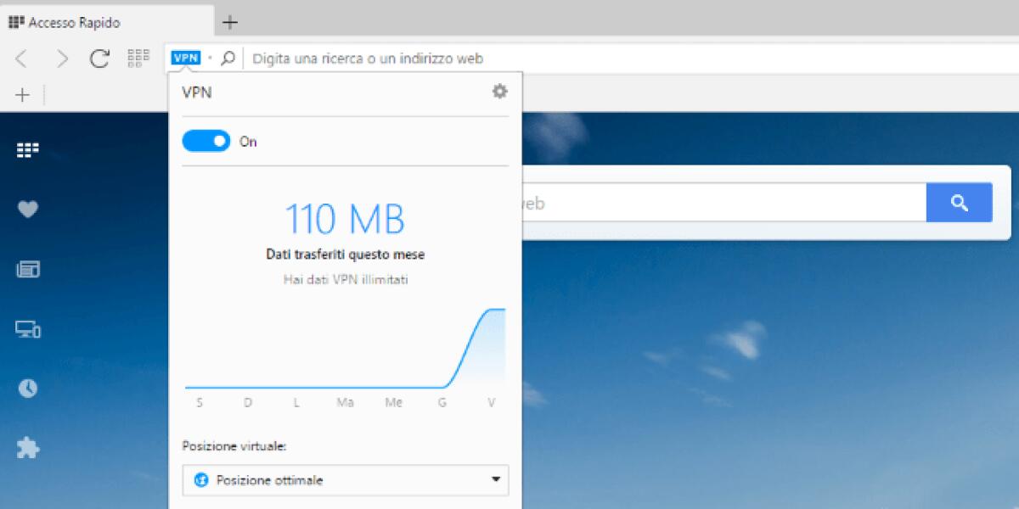
Task: Open Personal News from the sidebar
Action: pyautogui.click(x=26, y=269)
